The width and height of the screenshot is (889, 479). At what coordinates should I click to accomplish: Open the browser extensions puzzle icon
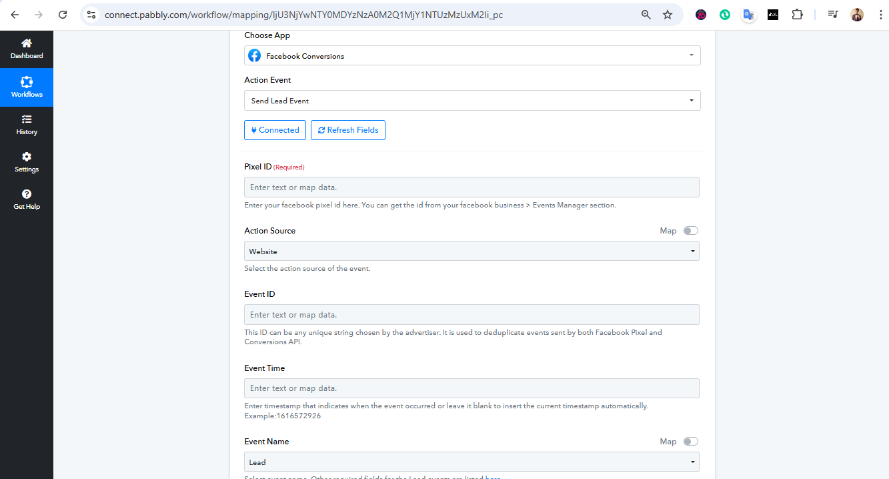(x=797, y=15)
